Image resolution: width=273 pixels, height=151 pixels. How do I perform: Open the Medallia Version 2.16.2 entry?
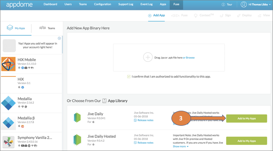click(31, 103)
